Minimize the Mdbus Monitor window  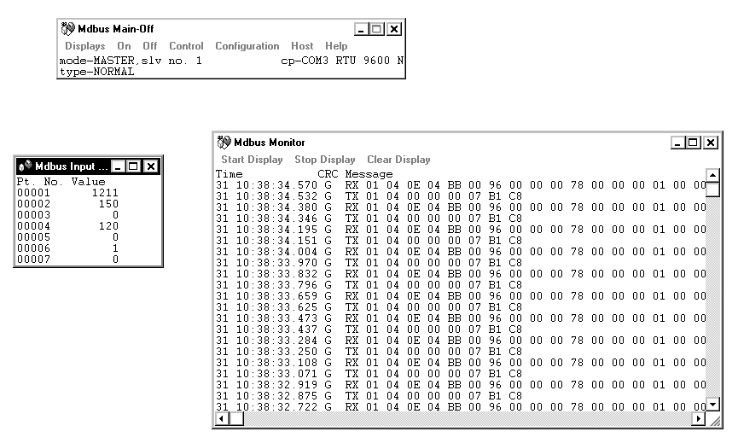coord(677,143)
